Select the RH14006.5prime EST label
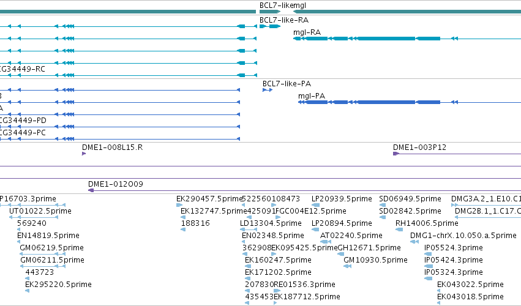 [x=427, y=223]
